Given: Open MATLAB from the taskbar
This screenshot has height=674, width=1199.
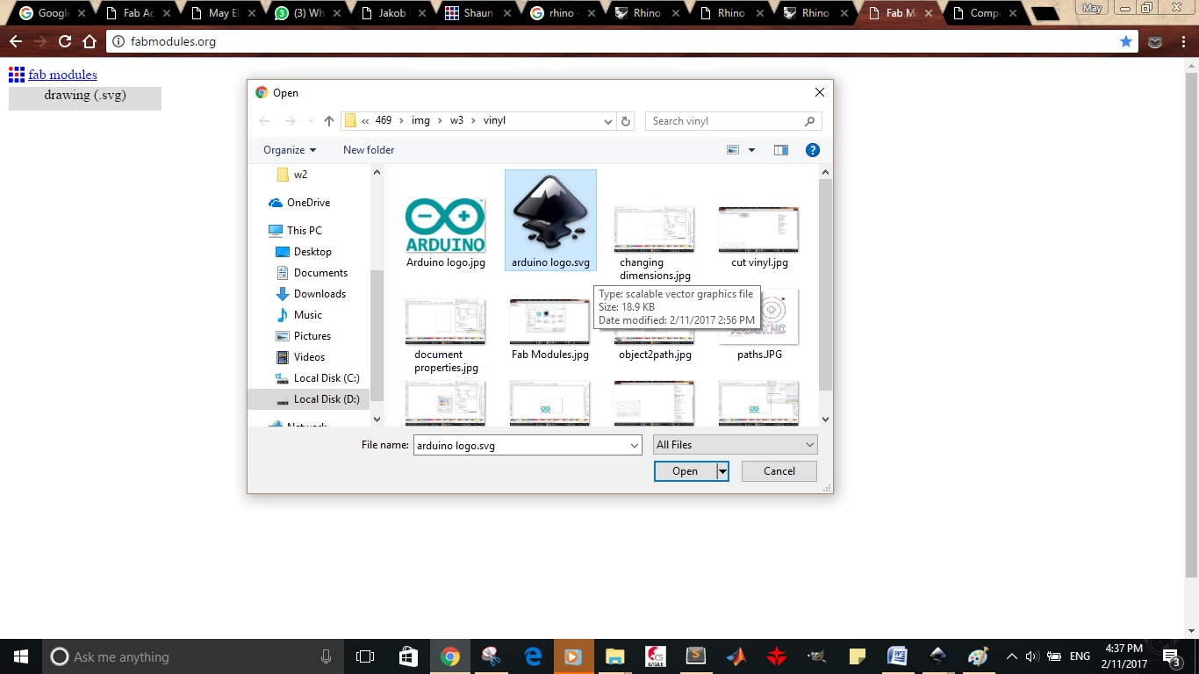Looking at the screenshot, I should 736,656.
